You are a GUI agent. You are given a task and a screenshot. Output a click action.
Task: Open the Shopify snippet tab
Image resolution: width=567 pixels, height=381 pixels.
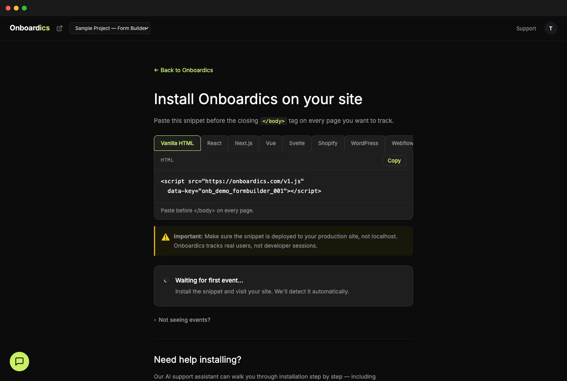328,143
